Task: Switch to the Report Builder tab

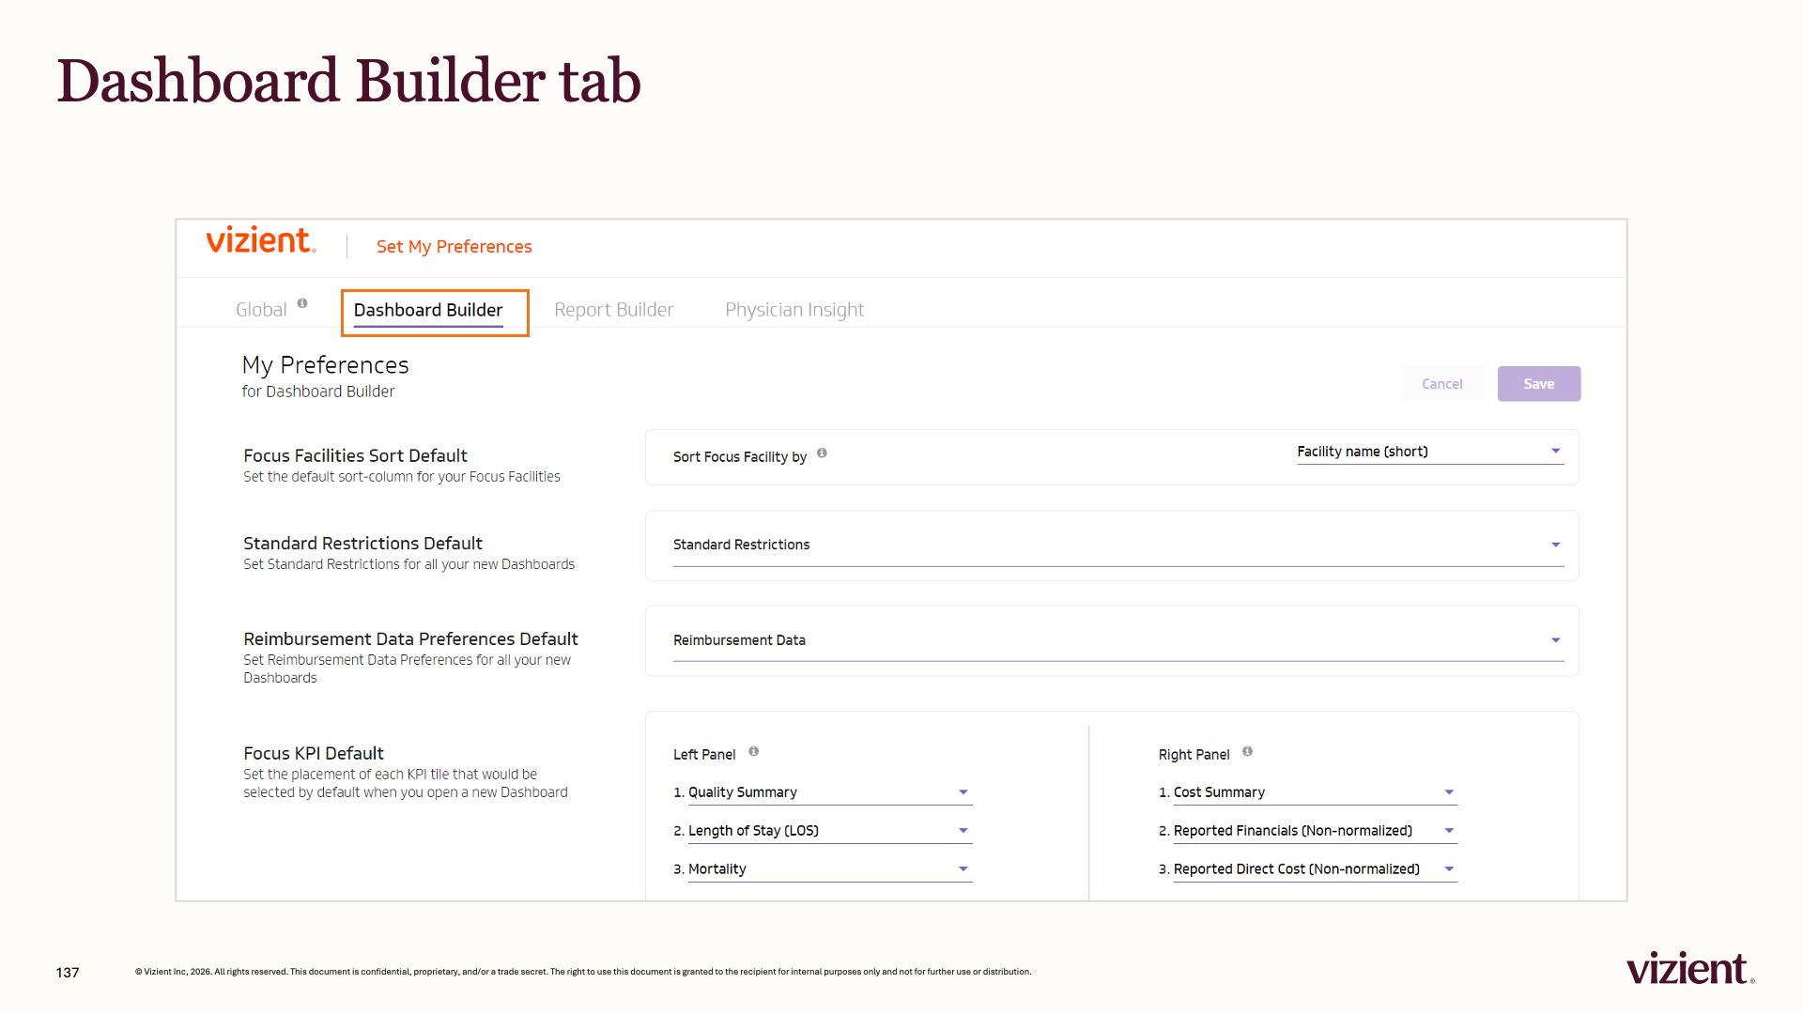Action: 614,310
